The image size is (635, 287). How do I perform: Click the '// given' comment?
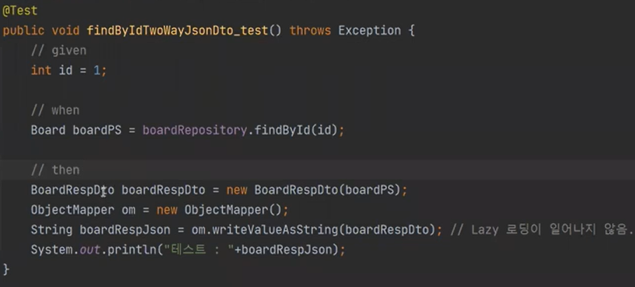pos(59,50)
